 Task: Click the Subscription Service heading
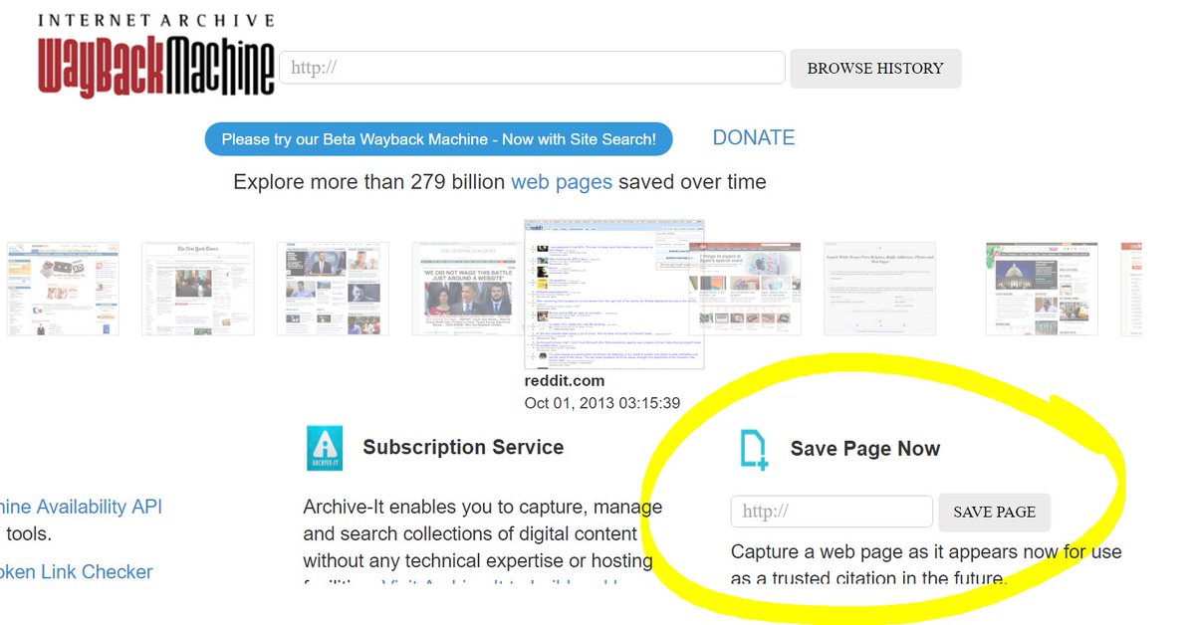[x=463, y=447]
